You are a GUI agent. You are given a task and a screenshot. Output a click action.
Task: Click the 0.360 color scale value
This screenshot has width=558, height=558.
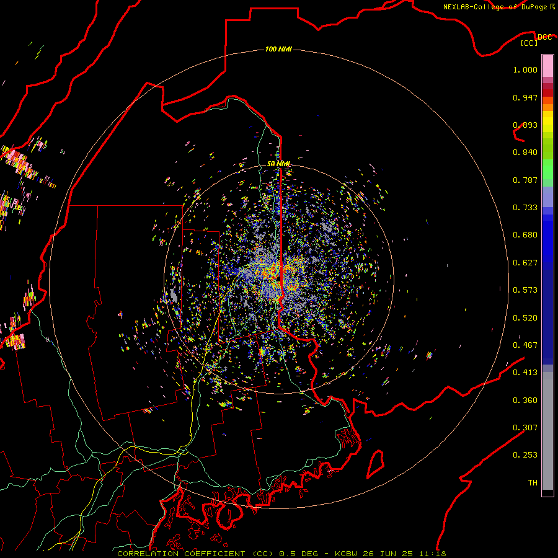pos(525,401)
